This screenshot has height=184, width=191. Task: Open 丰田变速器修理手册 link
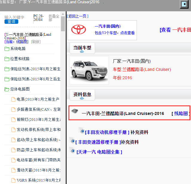(x=98, y=142)
